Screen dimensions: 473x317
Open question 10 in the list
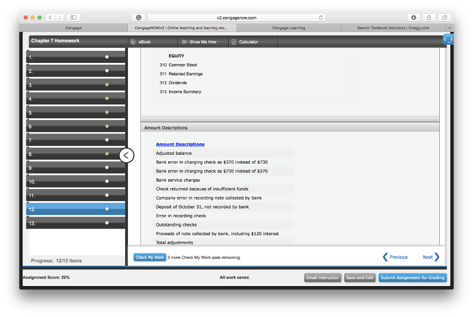click(76, 182)
